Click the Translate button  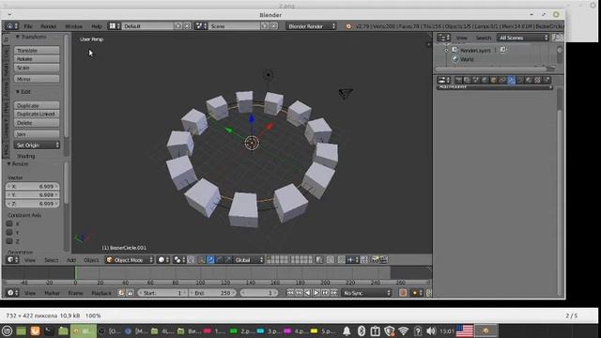[37, 50]
